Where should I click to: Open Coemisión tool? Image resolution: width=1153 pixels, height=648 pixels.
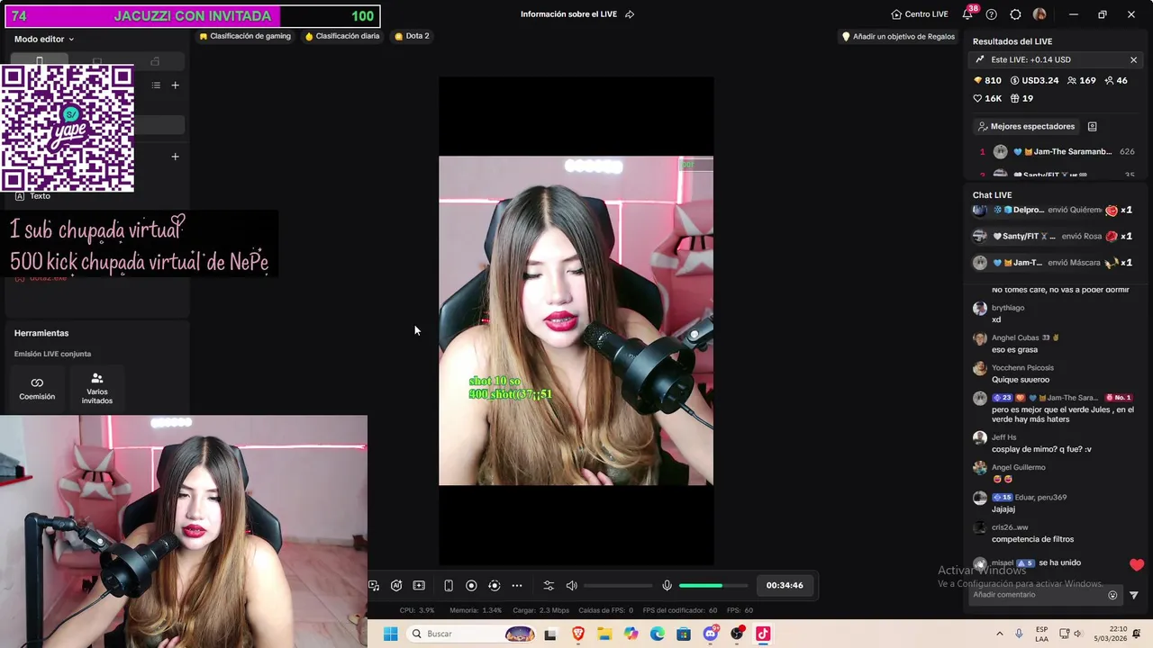[x=37, y=389]
